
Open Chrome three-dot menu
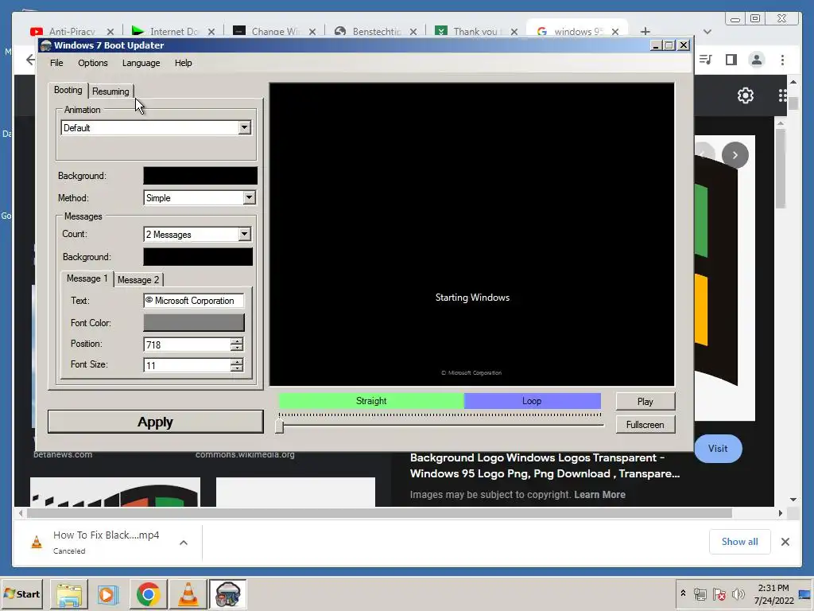782,60
